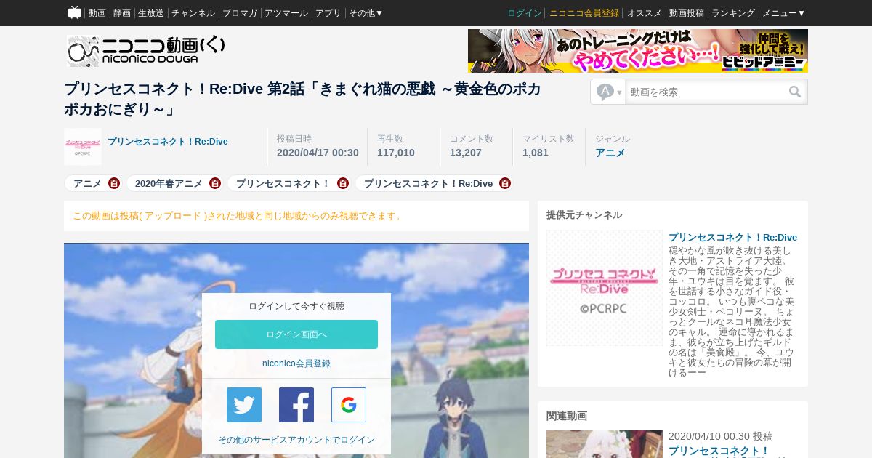The width and height of the screenshot is (872, 458).
Task: Open the 生放送 menu item
Action: 151,13
